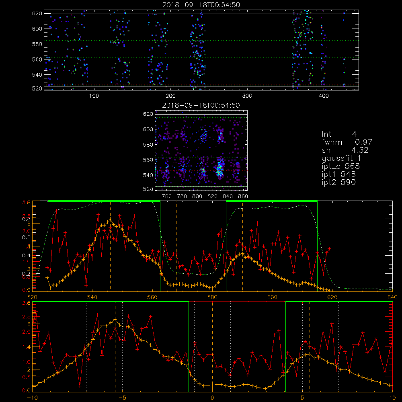
Task: Click the dashed orange marker at 0 in the bottom plot
Action: point(212,347)
